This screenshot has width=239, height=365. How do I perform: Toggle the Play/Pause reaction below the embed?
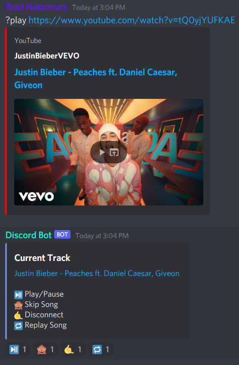18,350
